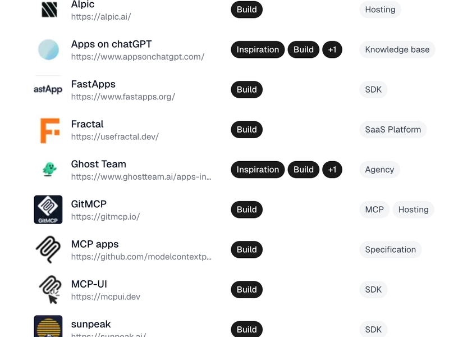Click the green Ghost Team mascot icon
The width and height of the screenshot is (449, 337).
(x=49, y=169)
